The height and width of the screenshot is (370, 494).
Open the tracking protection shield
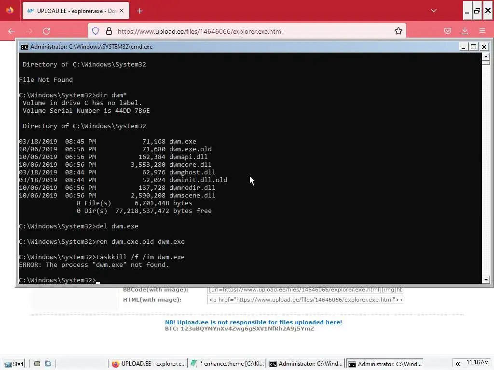[x=96, y=31]
